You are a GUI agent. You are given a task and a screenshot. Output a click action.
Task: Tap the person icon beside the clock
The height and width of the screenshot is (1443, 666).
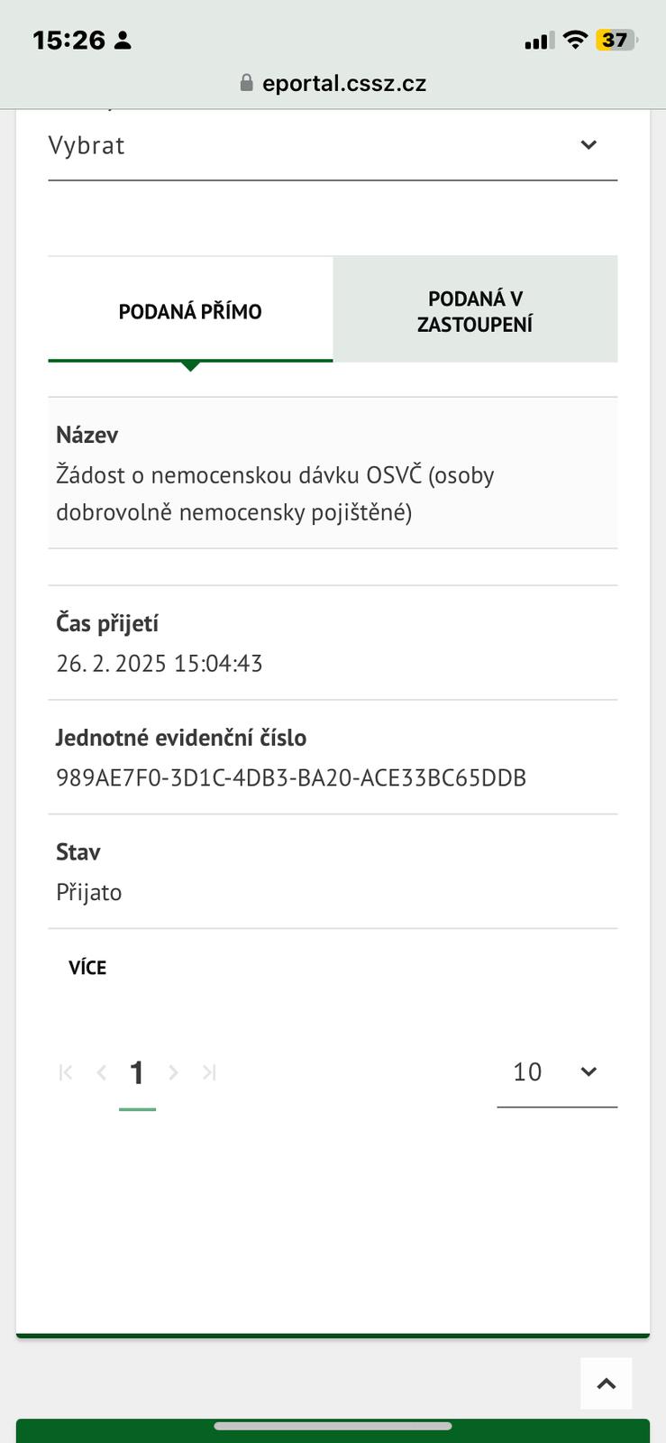pyautogui.click(x=123, y=40)
